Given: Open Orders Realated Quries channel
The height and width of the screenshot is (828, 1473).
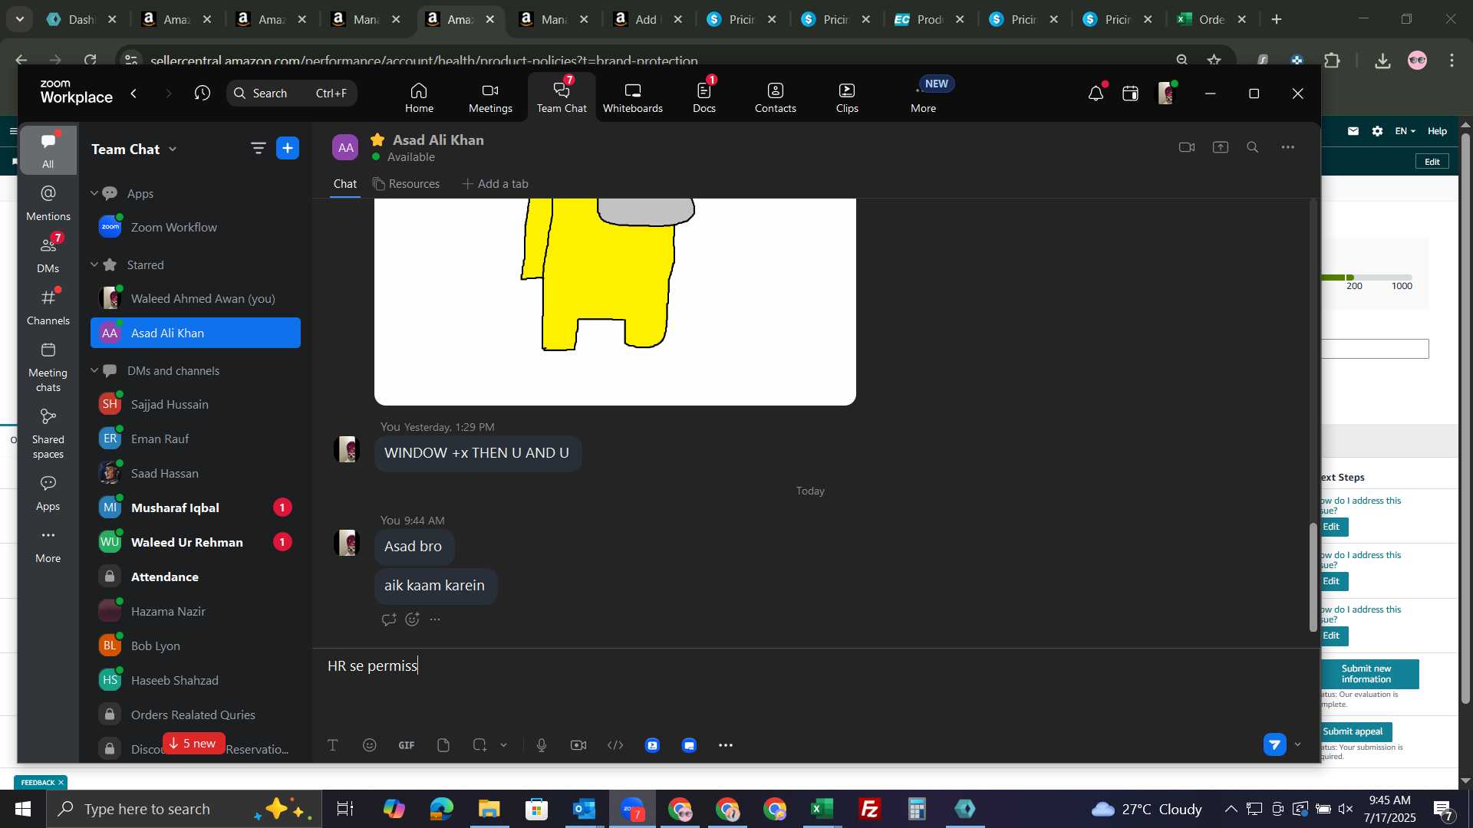Looking at the screenshot, I should pos(196,715).
